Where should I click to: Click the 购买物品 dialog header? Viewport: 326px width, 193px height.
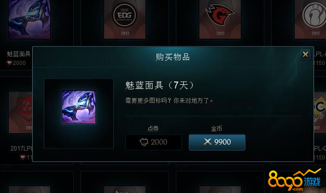pos(173,57)
